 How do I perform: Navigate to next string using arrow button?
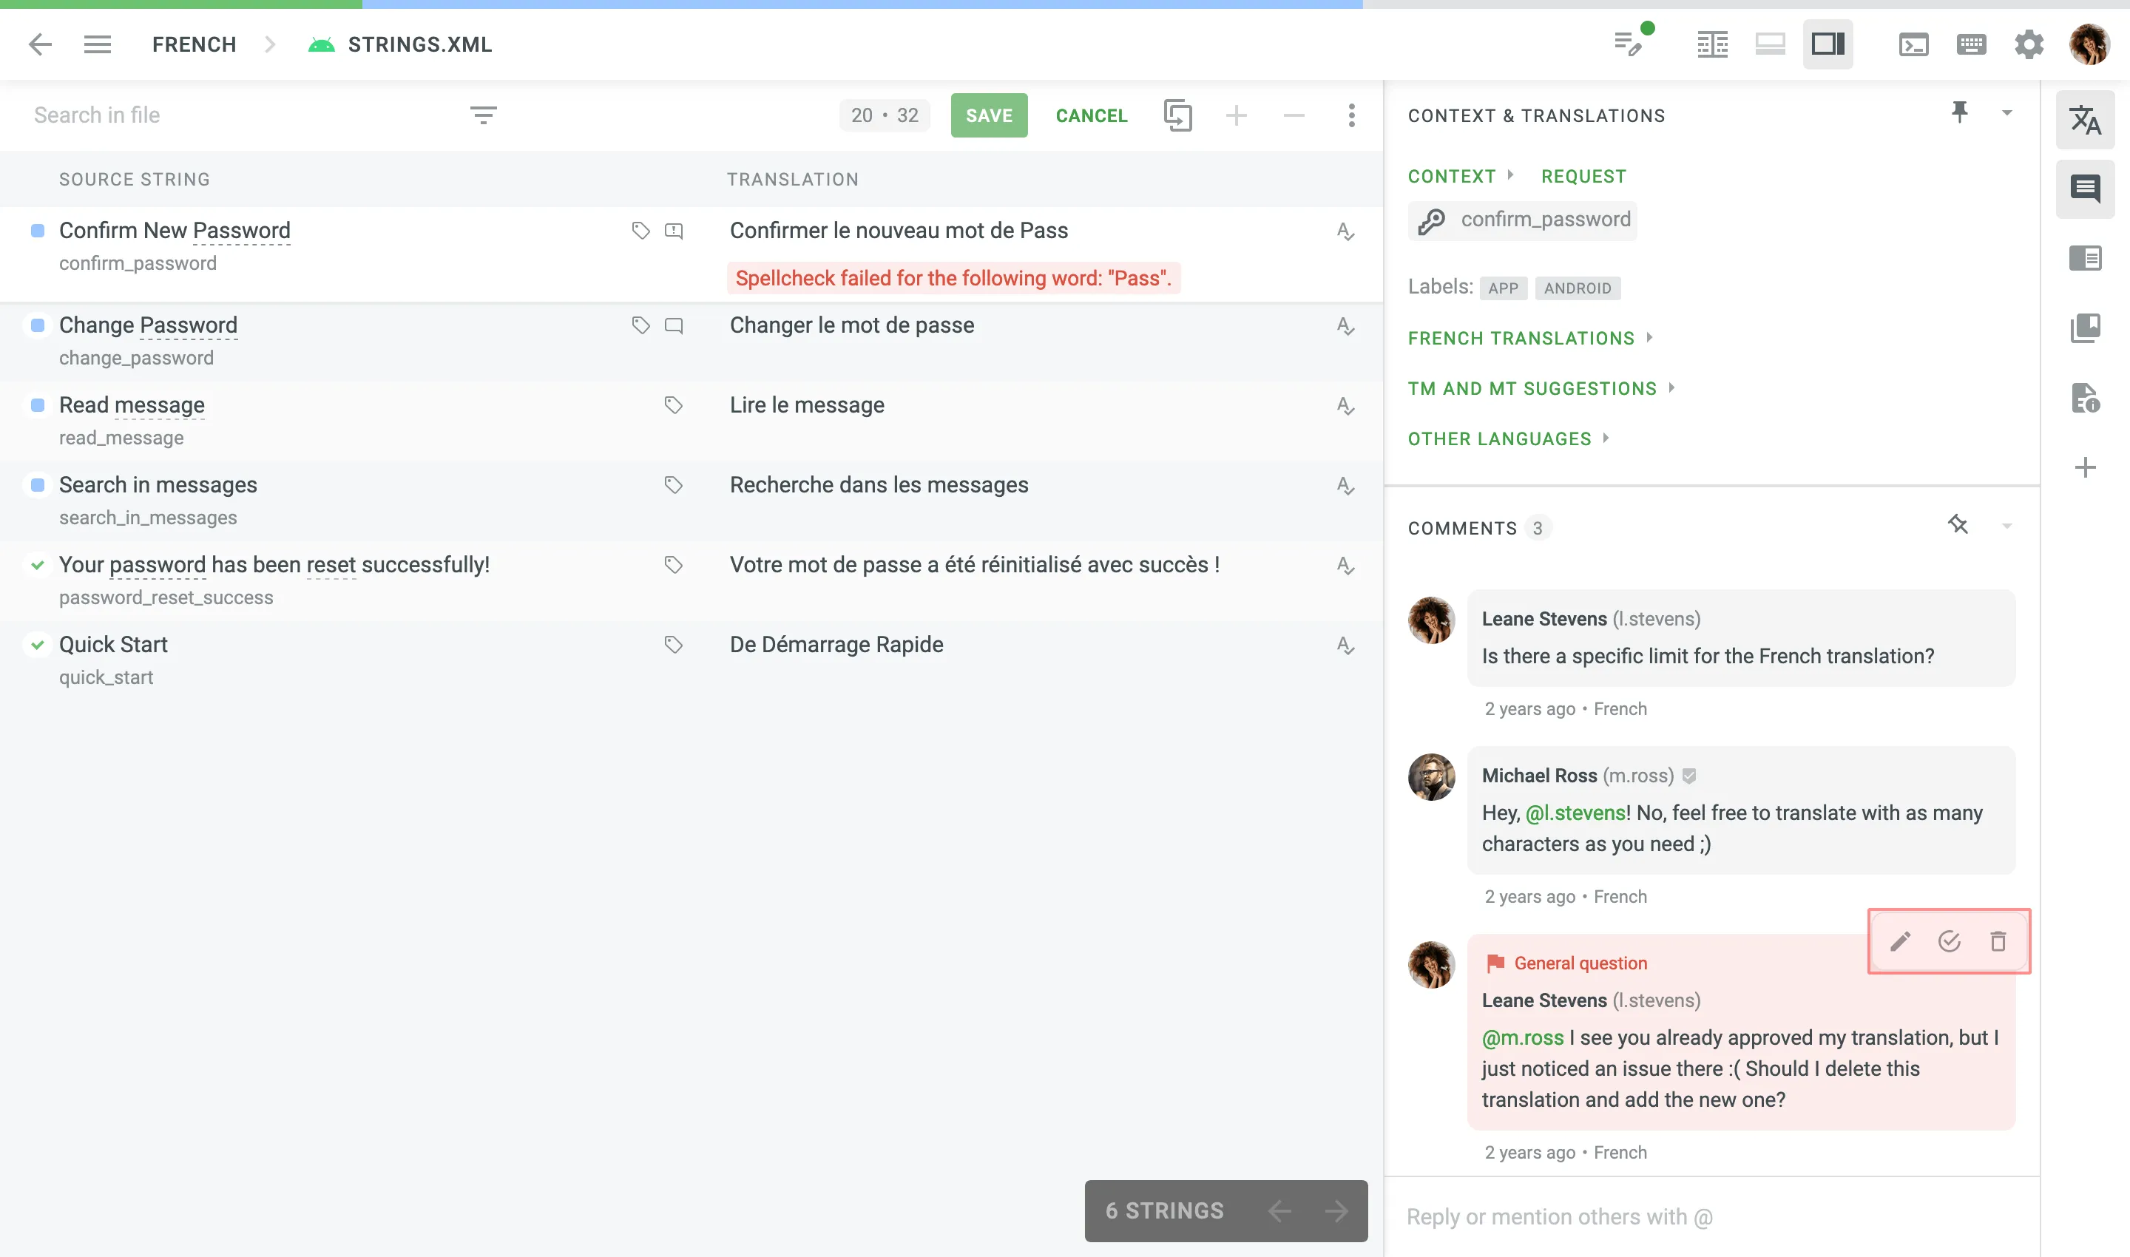(x=1335, y=1210)
